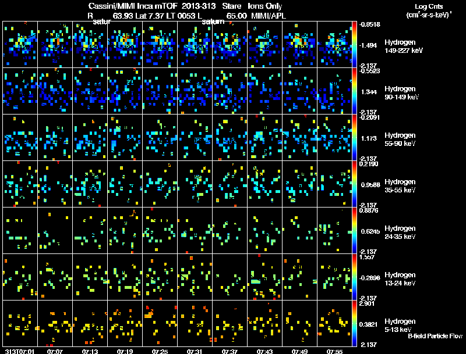This screenshot has height=354, width=466.
Task: Click the 'Log Cnts' legend heading
Action: pos(429,6)
